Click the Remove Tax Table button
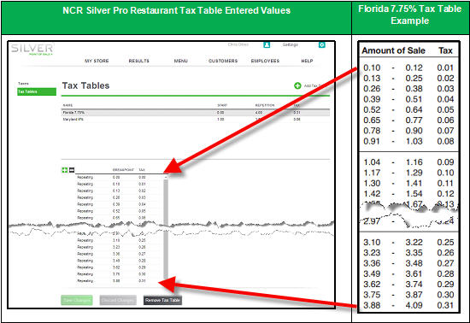This screenshot has height=323, width=470. pos(162,300)
